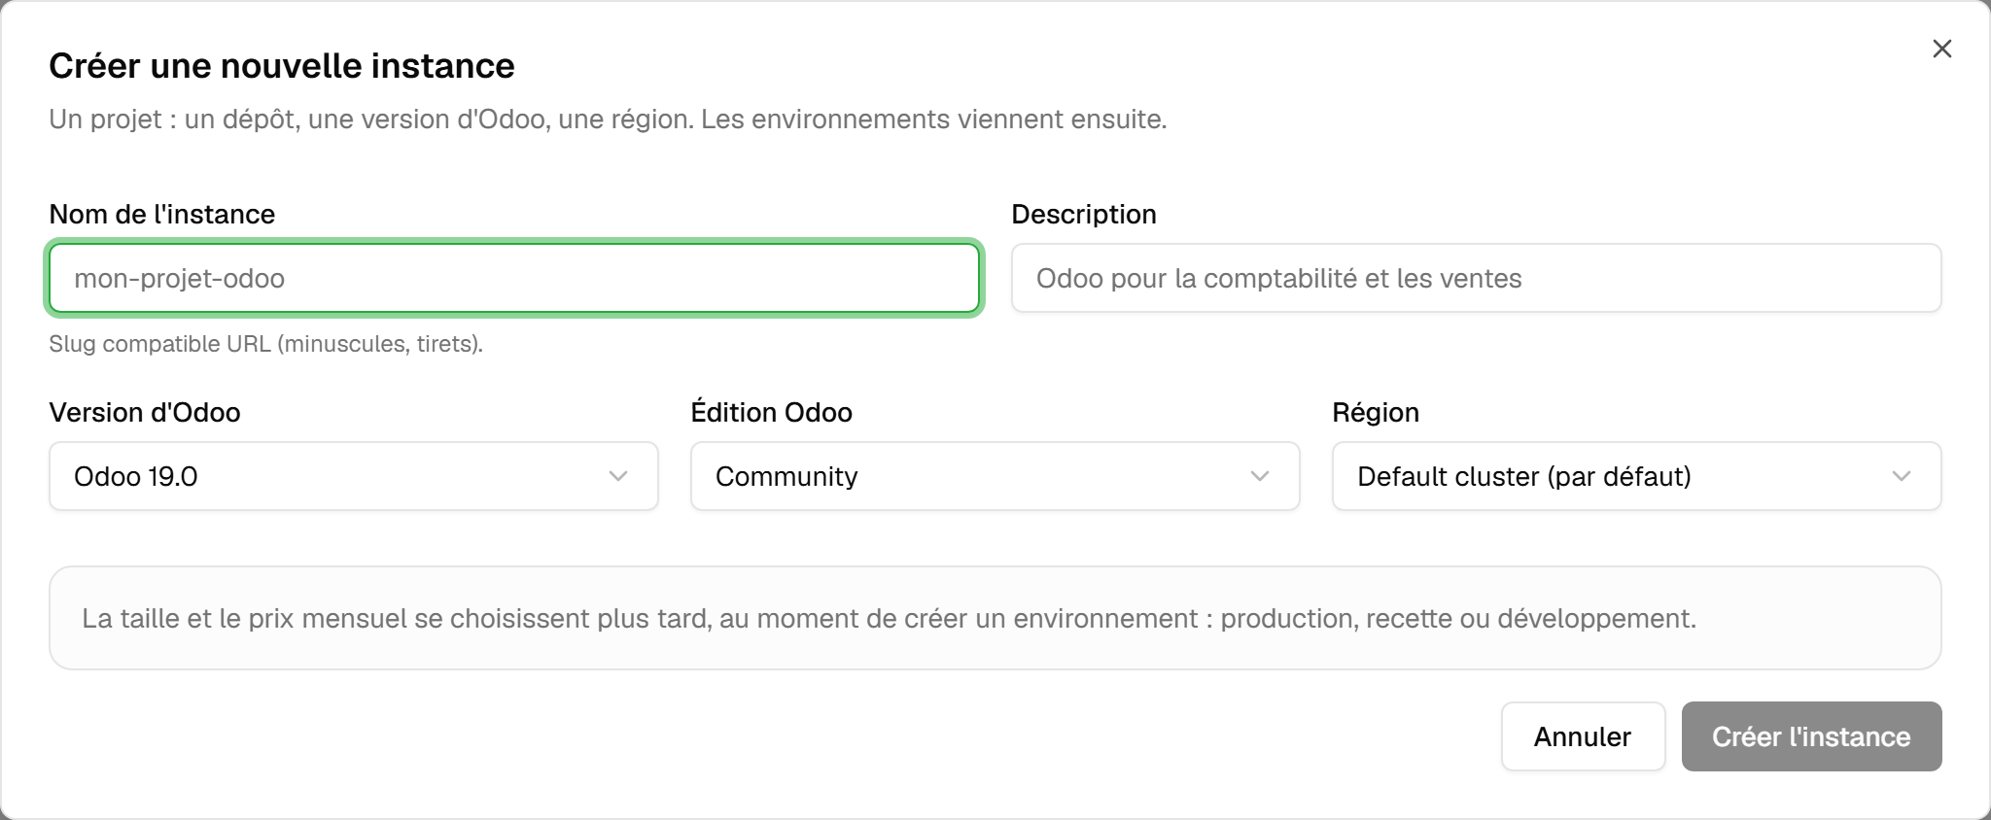Open the Édition Odoo dropdown

coord(995,476)
